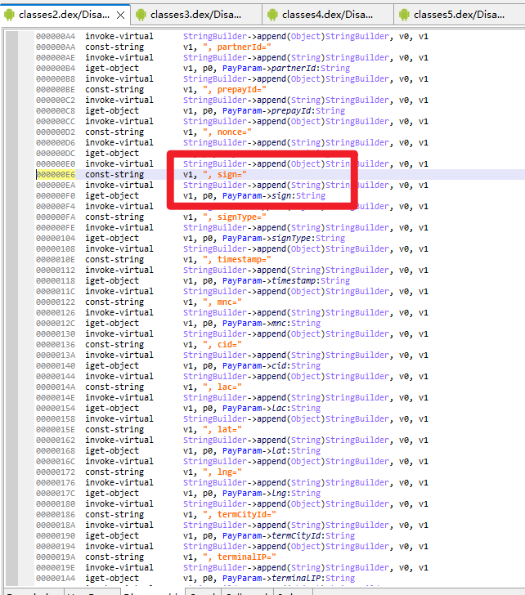The image size is (525, 595).
Task: Close the classes2.dex disassembly tab
Action: click(121, 15)
